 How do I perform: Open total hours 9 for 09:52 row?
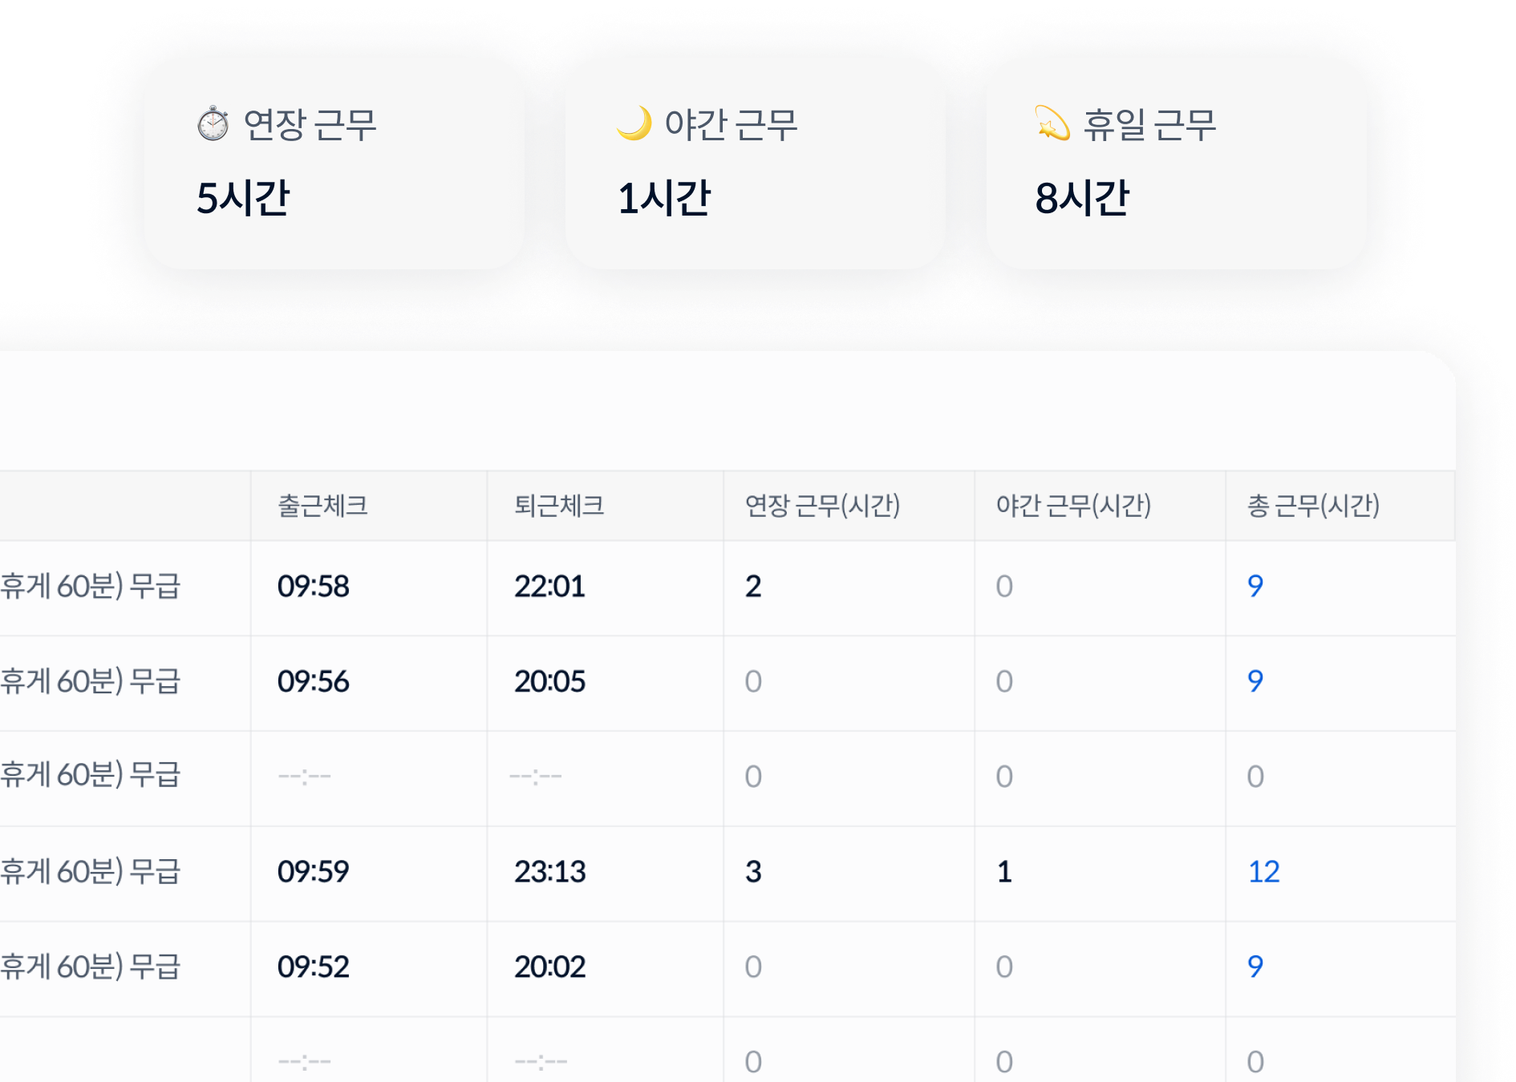pyautogui.click(x=1255, y=967)
